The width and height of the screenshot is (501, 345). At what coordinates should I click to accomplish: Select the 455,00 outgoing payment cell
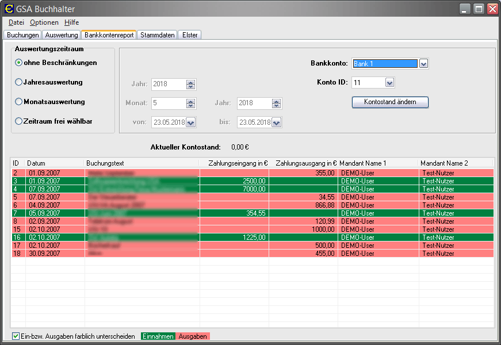tap(303, 254)
